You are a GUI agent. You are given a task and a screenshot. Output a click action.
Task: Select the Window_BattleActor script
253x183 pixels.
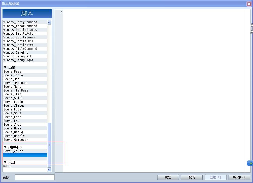[25, 34]
